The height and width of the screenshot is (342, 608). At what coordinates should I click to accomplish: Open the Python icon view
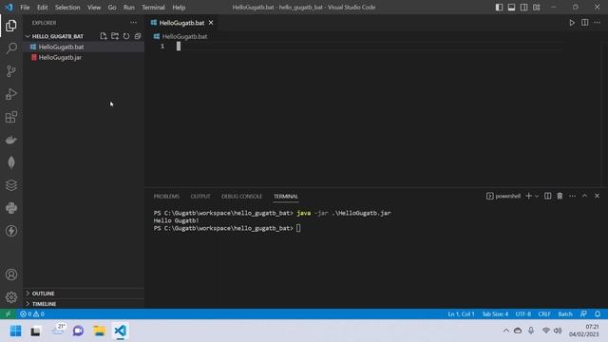click(x=11, y=208)
